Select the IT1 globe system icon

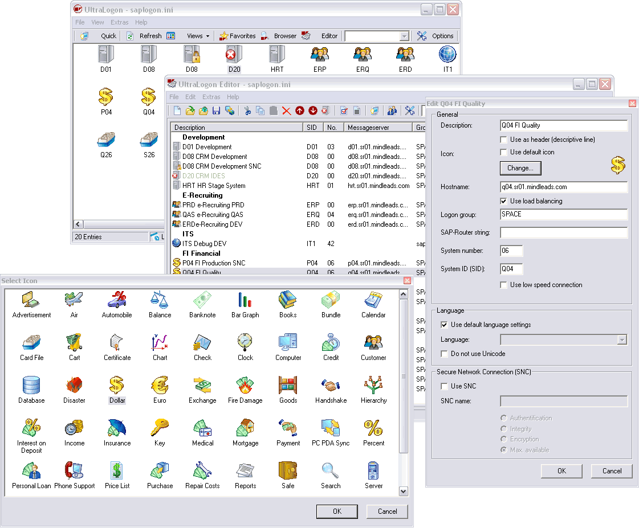pyautogui.click(x=447, y=59)
